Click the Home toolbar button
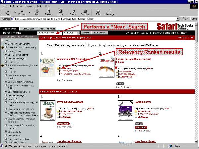Screen dimensions: 199x149 point(60,13)
